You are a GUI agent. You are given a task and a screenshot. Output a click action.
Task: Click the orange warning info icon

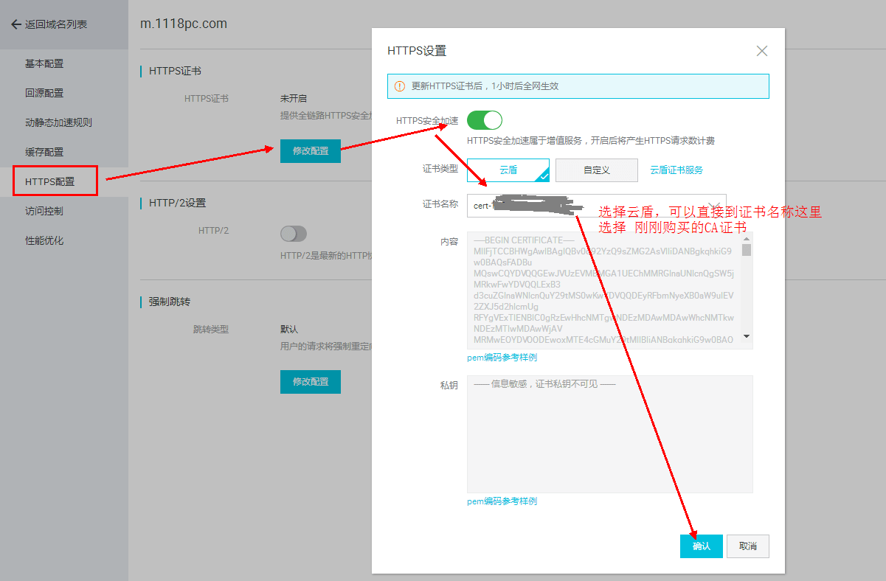pos(400,86)
